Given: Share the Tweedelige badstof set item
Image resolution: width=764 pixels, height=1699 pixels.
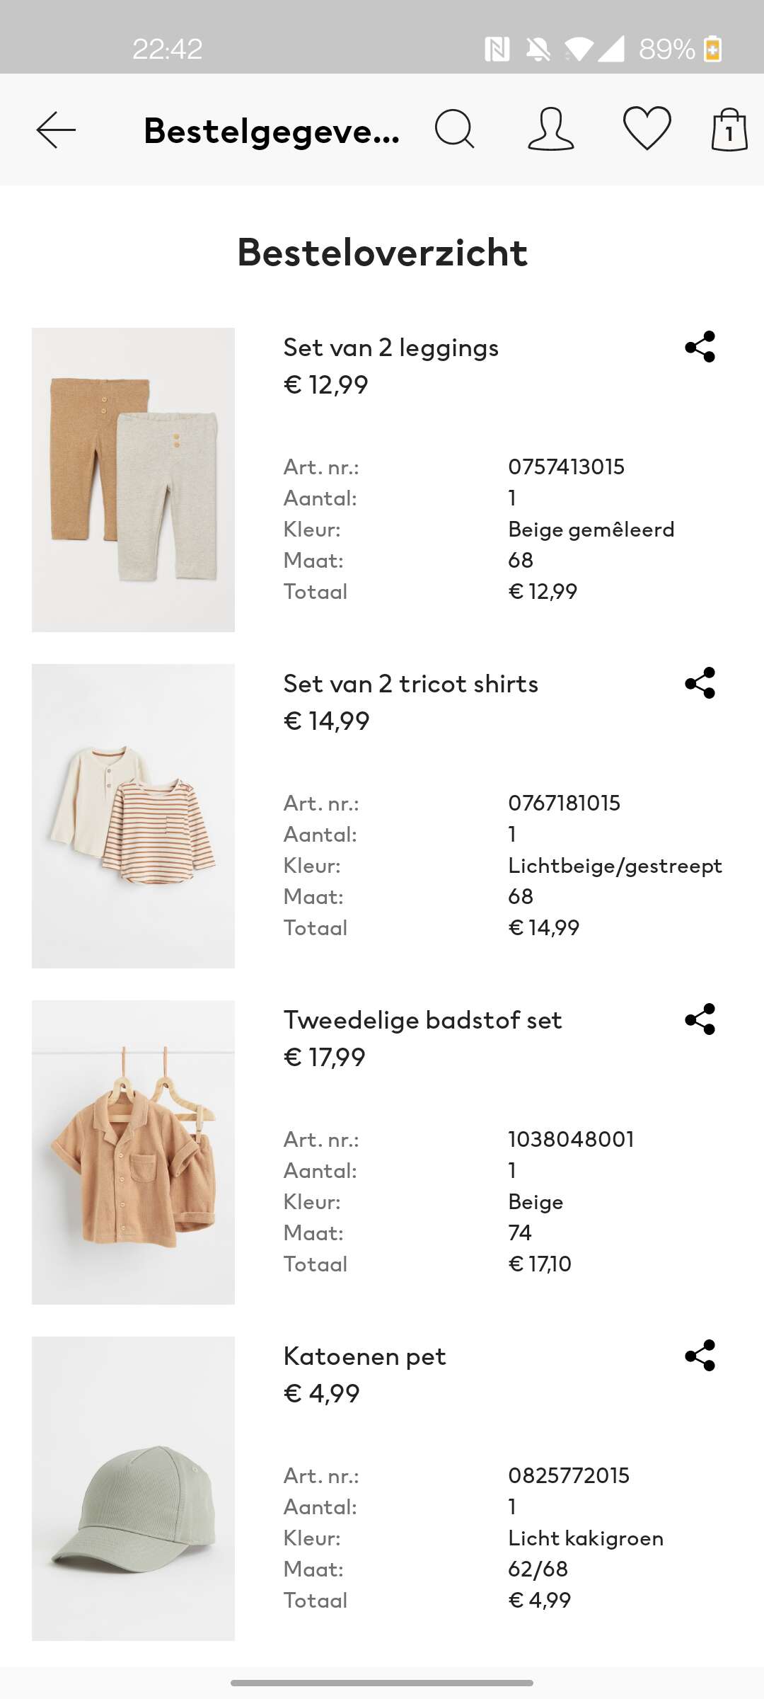Looking at the screenshot, I should [x=700, y=1019].
